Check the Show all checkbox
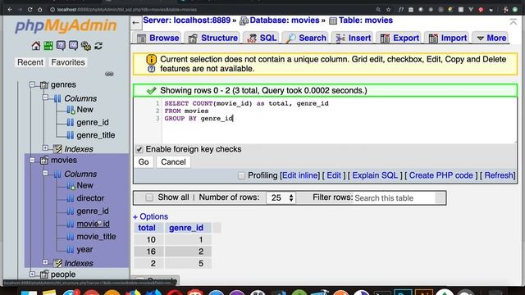The width and height of the screenshot is (525, 295). (x=149, y=197)
